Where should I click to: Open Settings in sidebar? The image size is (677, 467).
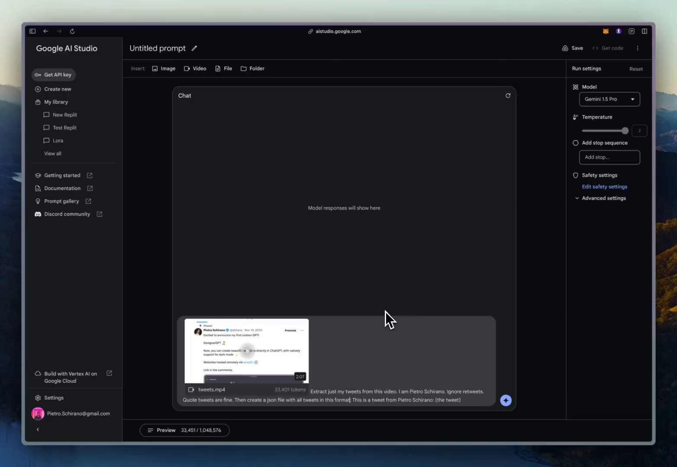tap(49, 398)
